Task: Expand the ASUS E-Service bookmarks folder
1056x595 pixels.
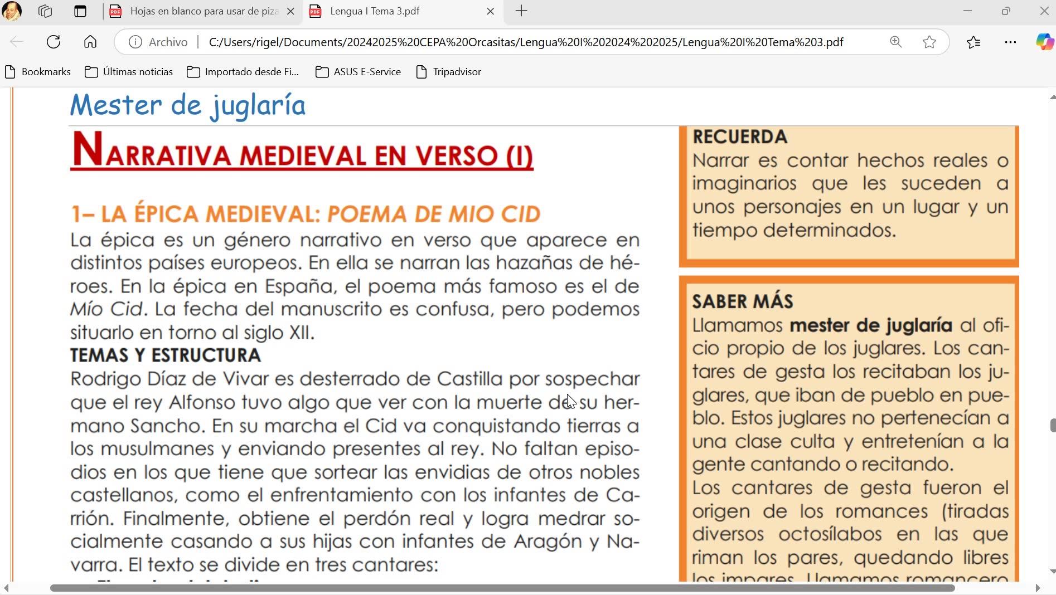Action: [358, 72]
